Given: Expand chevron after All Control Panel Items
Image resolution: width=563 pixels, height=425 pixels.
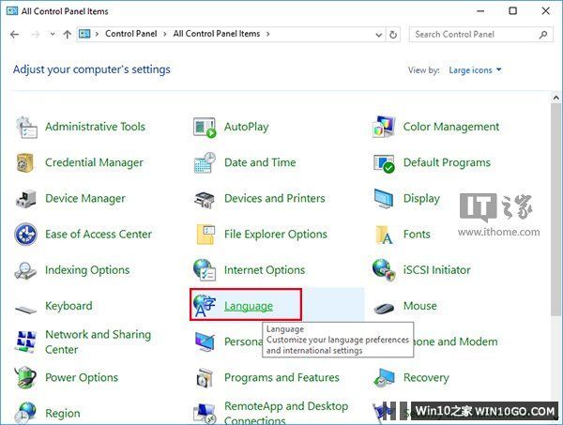Looking at the screenshot, I should click(x=267, y=34).
